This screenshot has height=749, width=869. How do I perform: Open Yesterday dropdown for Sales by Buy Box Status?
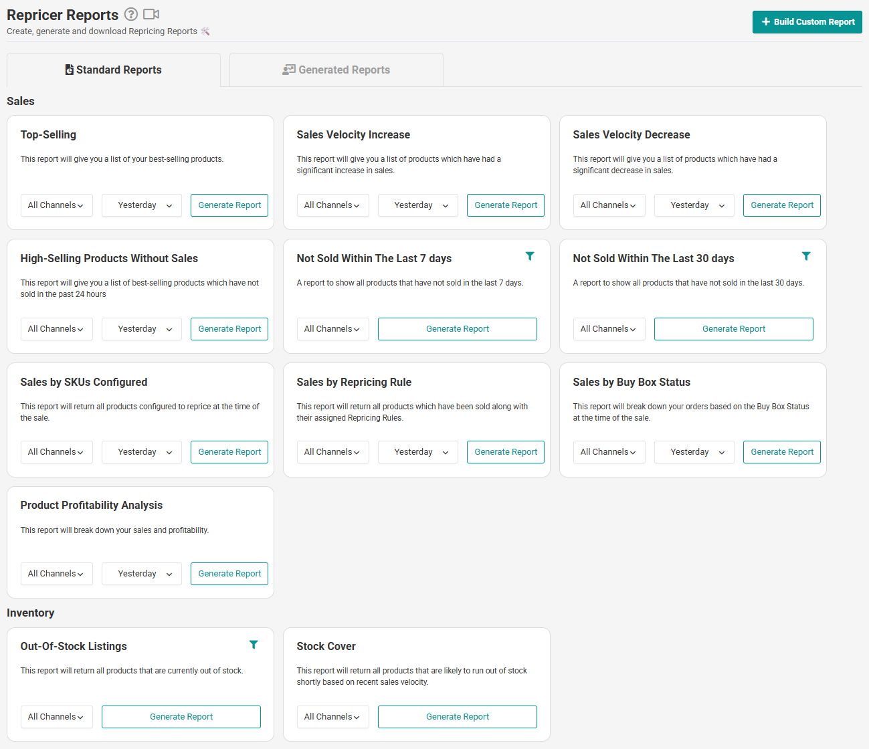694,452
